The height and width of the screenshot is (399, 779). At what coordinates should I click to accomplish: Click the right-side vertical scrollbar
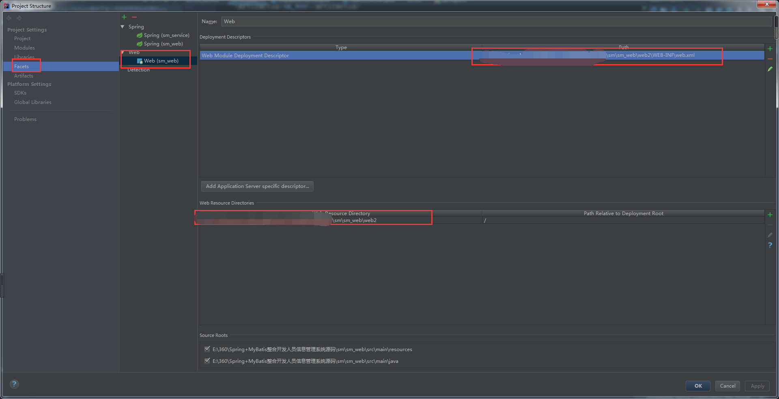coord(777,28)
